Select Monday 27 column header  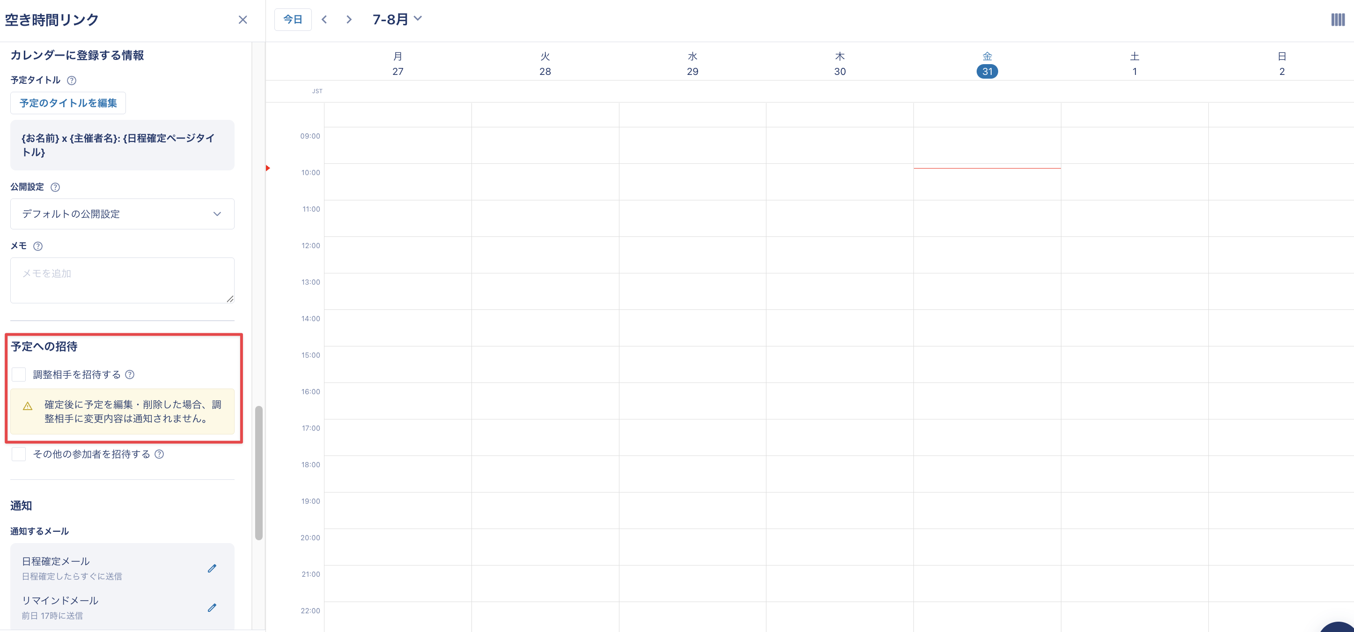pos(398,64)
